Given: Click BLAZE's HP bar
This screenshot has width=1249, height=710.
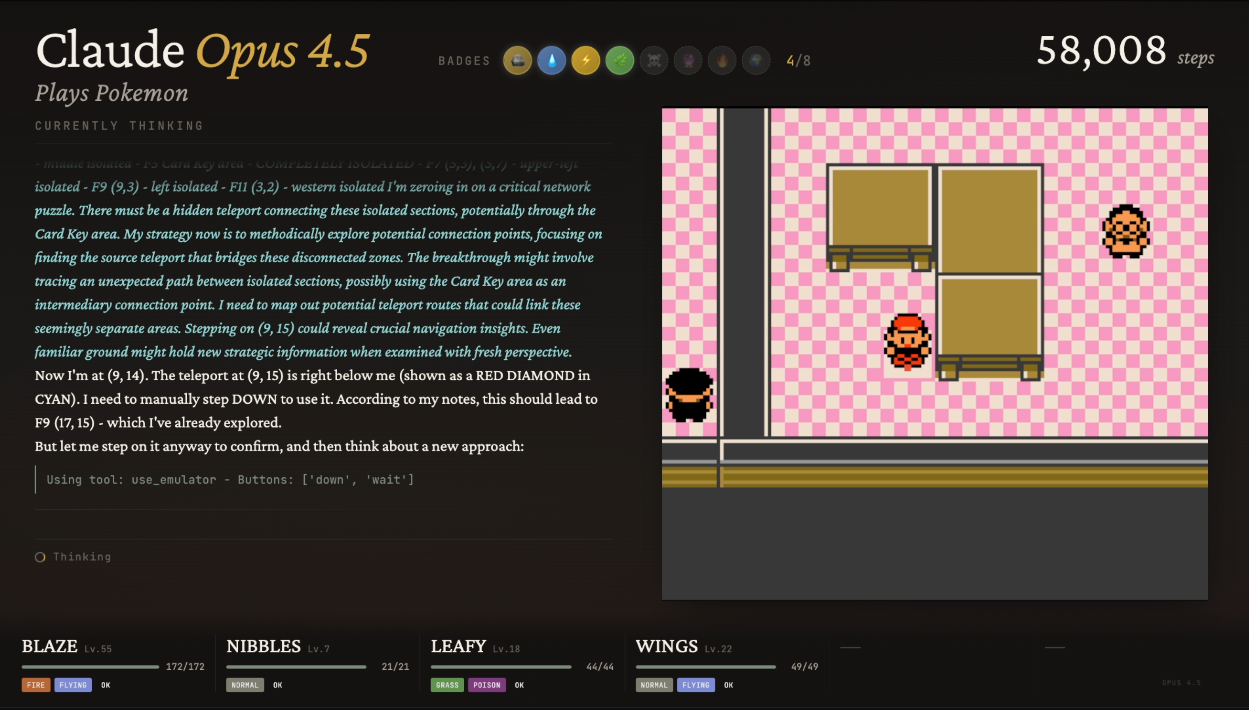Looking at the screenshot, I should pyautogui.click(x=90, y=666).
